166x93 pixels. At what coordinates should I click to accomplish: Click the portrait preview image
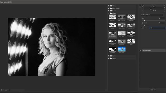click(52, 47)
